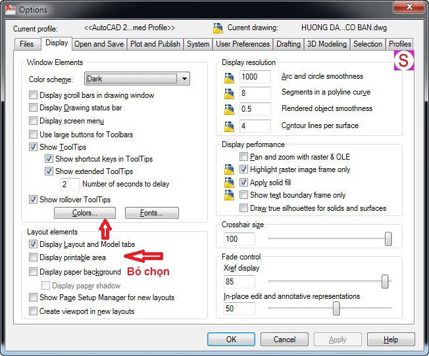Click drawing icon beside Show text boundary frame
The image size is (429, 356).
coord(229,195)
